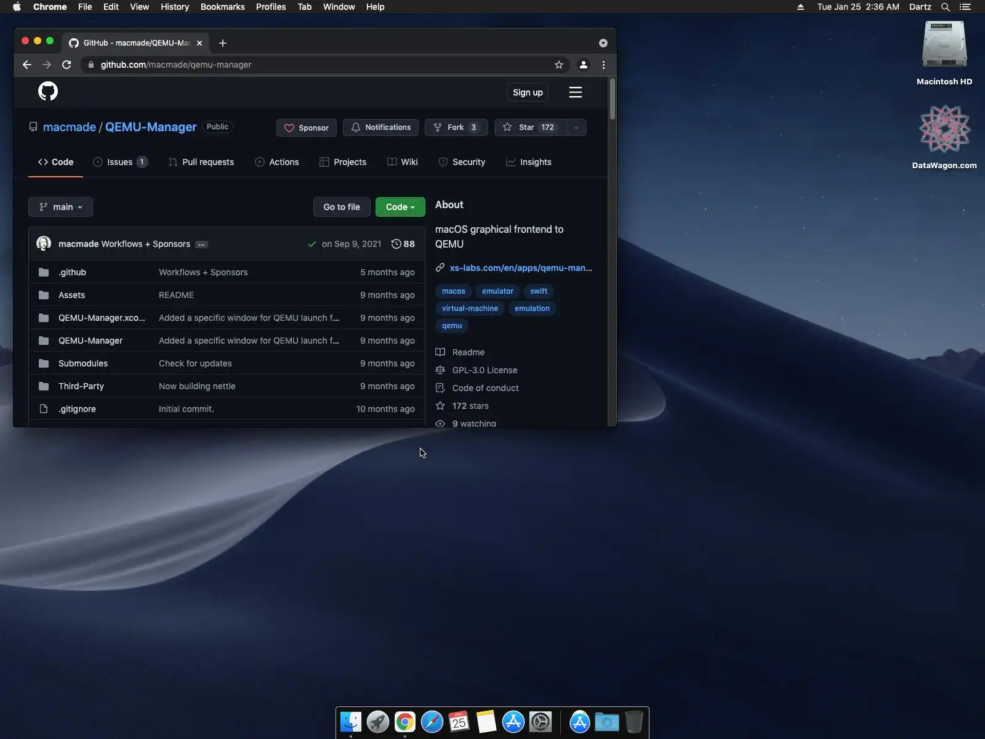Open Notification Center in the menu bar

(965, 7)
